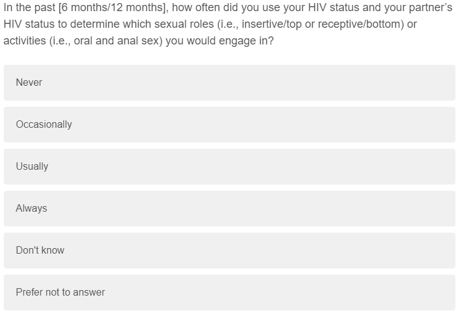Viewport: 461px width, 324px height.
Task: Select the "Never" answer option
Action: [x=229, y=83]
